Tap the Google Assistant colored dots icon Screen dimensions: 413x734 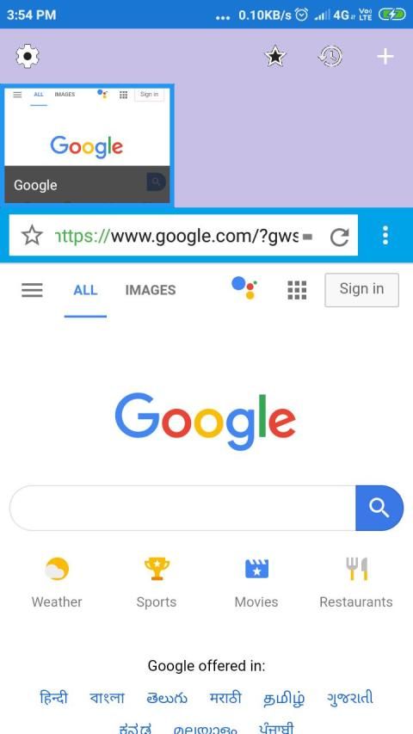(x=244, y=287)
